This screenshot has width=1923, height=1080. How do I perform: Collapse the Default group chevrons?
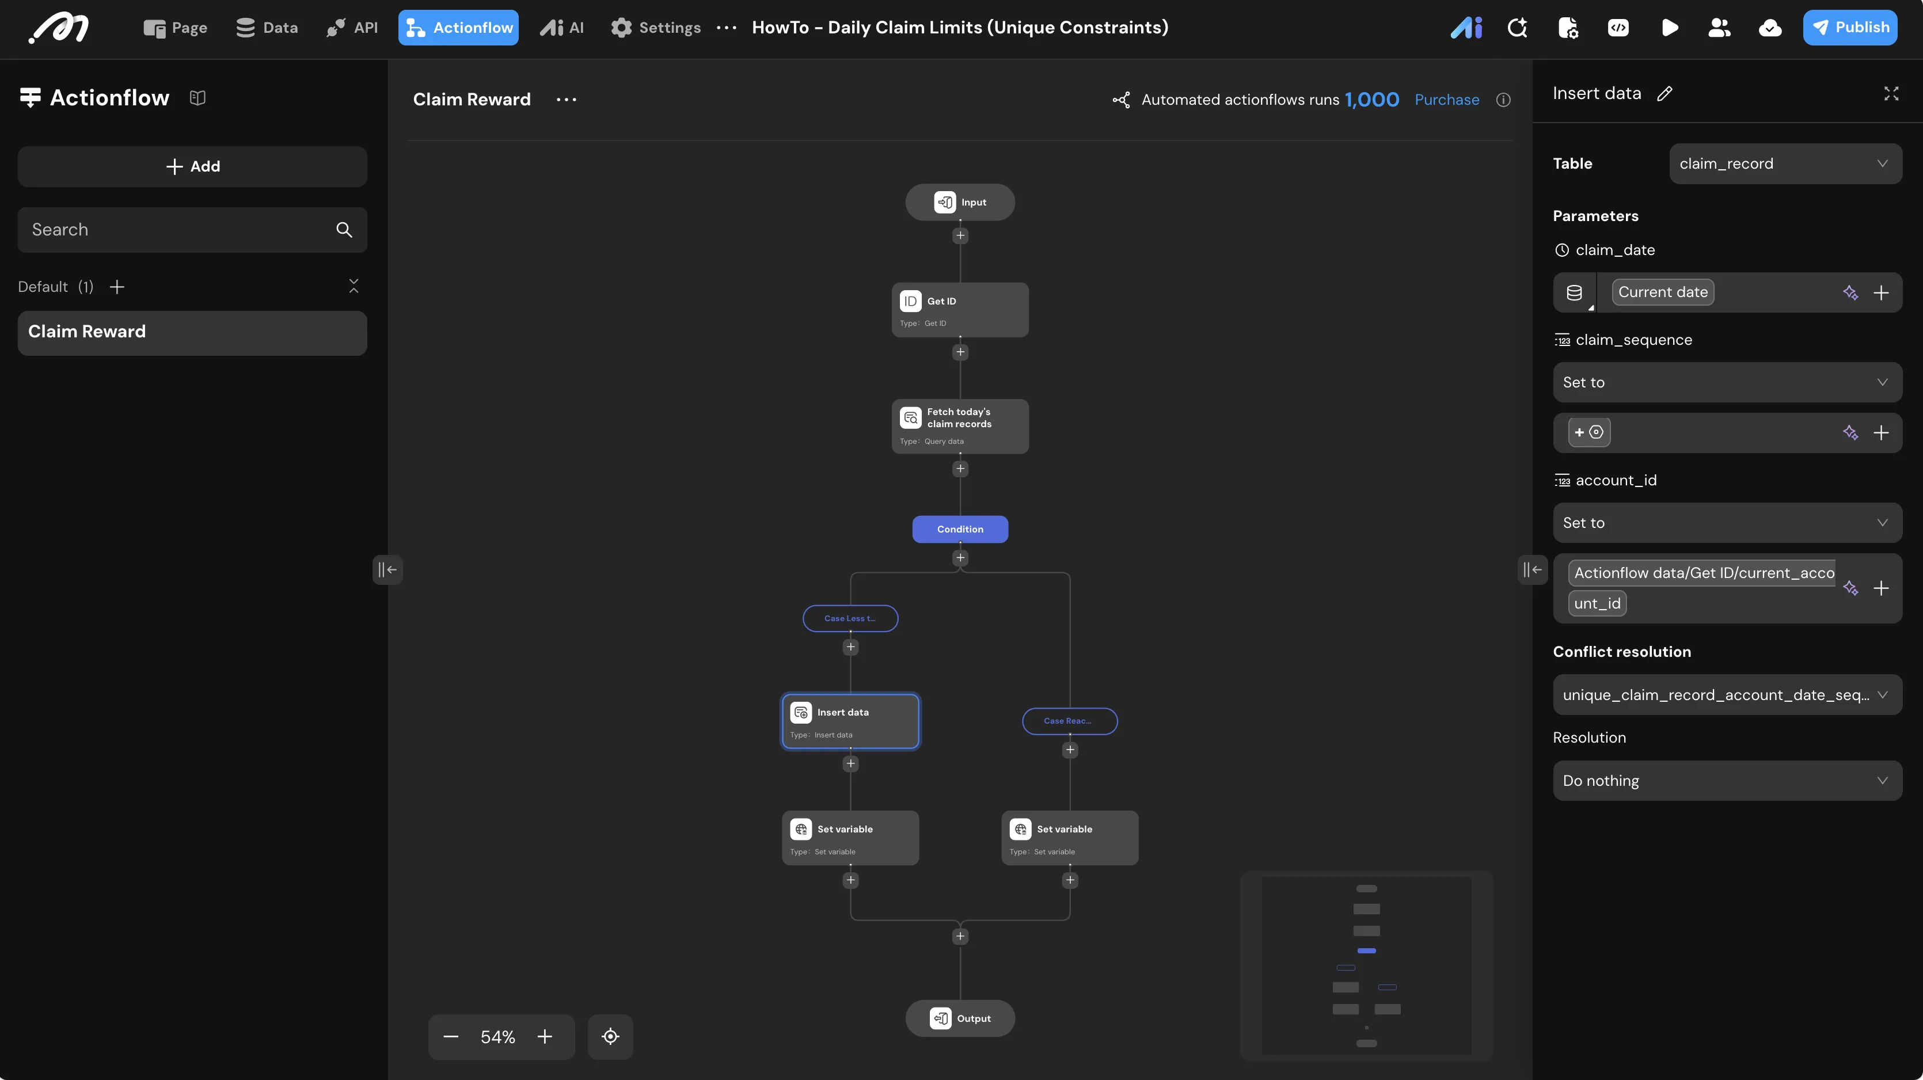coord(354,286)
